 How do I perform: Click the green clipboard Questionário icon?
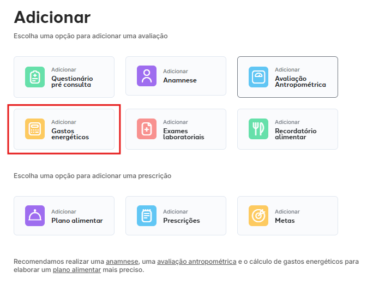35,77
